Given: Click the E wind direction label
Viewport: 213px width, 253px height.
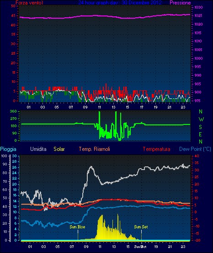Looking at the screenshot, I should (200, 134).
